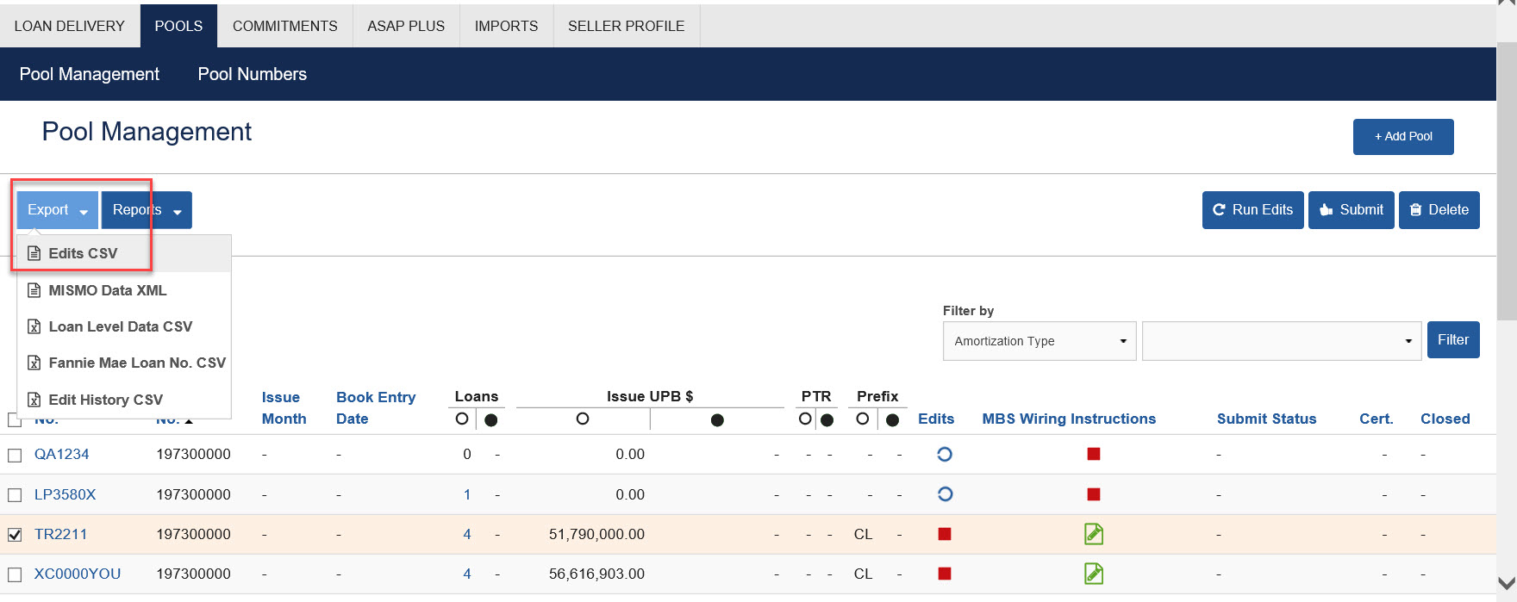The width and height of the screenshot is (1517, 602).
Task: Click the edits spinner icon for QA1234
Action: (x=945, y=454)
